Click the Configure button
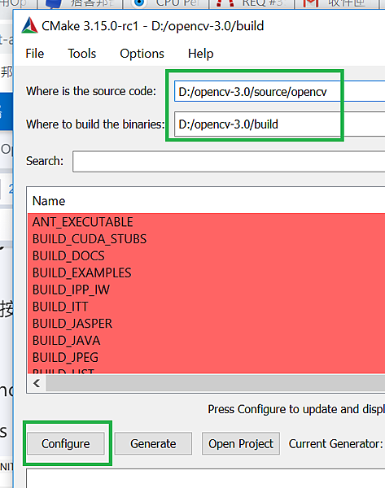This screenshot has width=385, height=488. pyautogui.click(x=66, y=443)
